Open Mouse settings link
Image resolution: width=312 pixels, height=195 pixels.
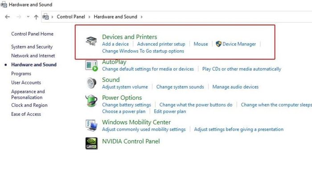pyautogui.click(x=201, y=44)
